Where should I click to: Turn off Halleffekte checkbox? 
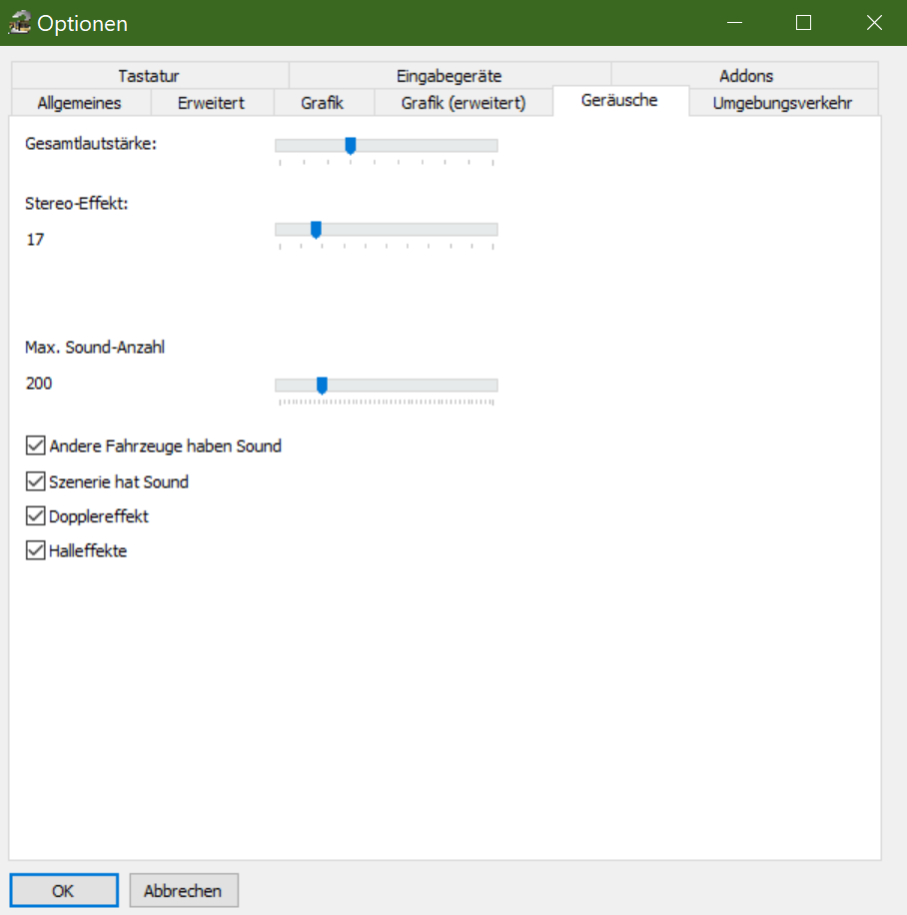[36, 550]
